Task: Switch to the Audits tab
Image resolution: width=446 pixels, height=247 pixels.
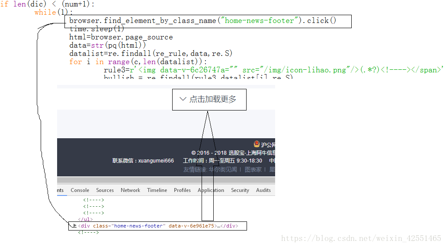Action: pyautogui.click(x=263, y=190)
